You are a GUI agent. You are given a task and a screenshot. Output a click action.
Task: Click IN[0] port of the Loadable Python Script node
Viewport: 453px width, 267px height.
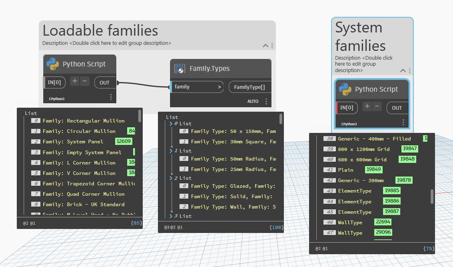point(54,82)
